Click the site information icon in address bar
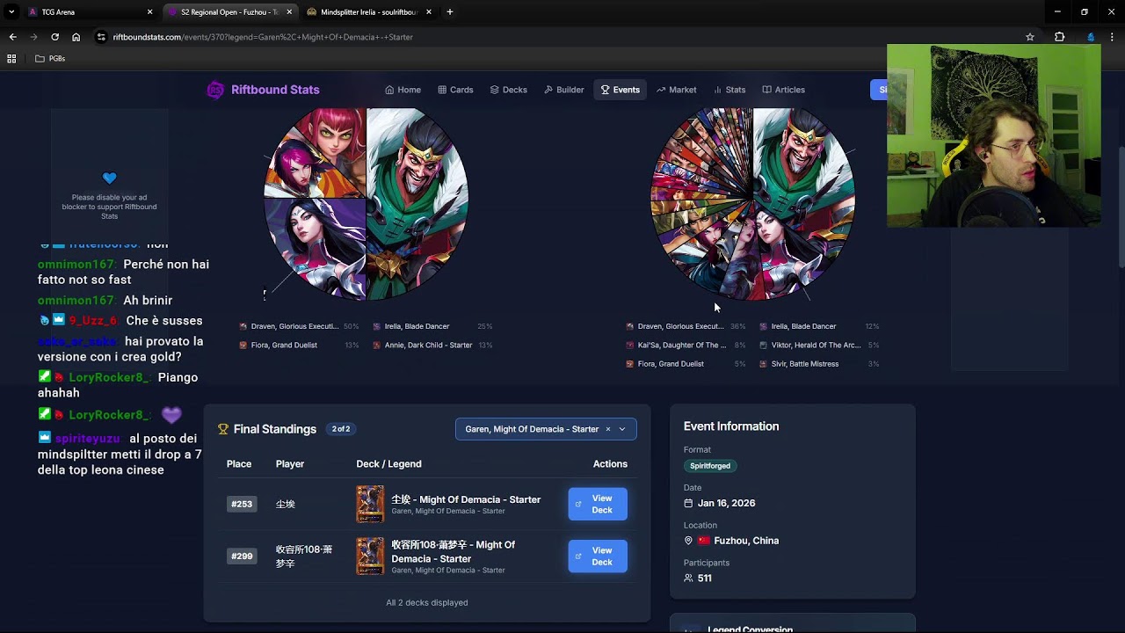This screenshot has width=1125, height=633. [101, 37]
